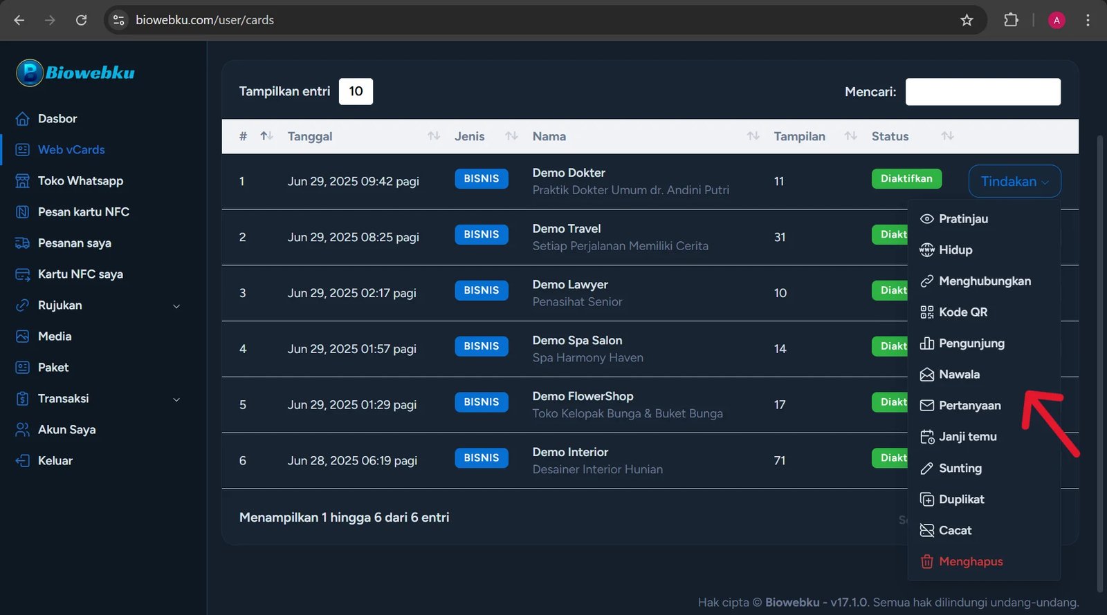Click the Pratinjau eye icon
1107x615 pixels.
pos(927,219)
